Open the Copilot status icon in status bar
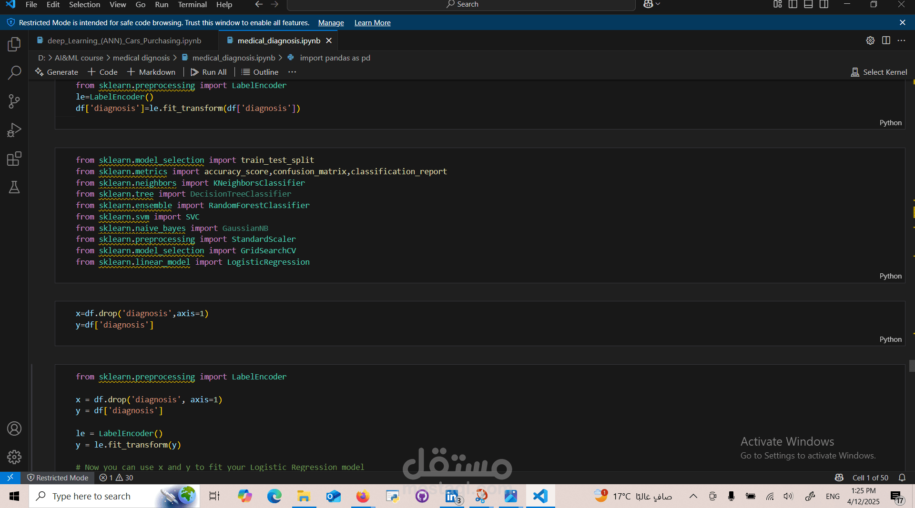This screenshot has width=915, height=508. [x=839, y=478]
